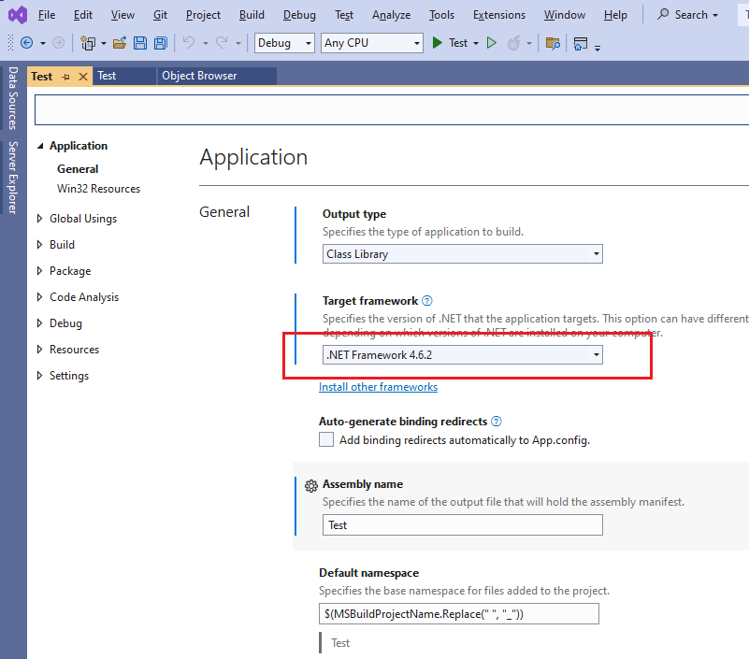
Task: Expand the Build section
Action: tap(39, 245)
